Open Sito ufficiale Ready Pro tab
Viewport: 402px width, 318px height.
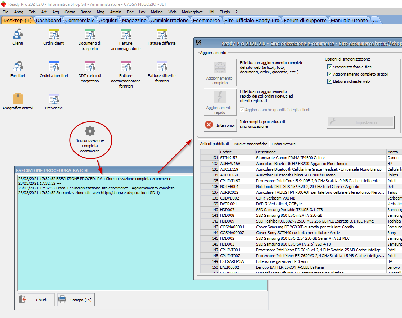[x=252, y=20]
